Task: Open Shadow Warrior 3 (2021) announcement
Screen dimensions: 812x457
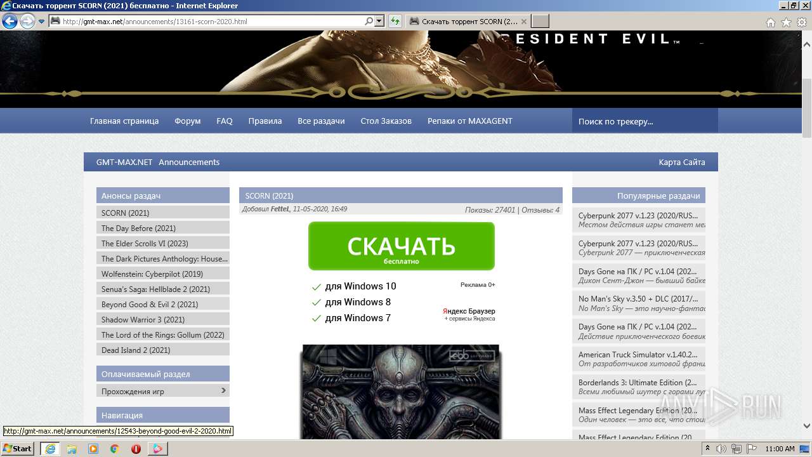Action: pos(163,319)
